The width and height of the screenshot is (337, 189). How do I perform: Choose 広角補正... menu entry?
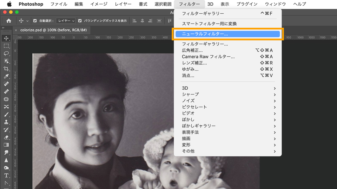pyautogui.click(x=227, y=50)
